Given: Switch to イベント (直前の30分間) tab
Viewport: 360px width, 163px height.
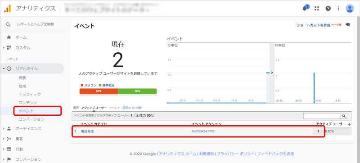Looking at the screenshot, I should pyautogui.click(x=126, y=108).
